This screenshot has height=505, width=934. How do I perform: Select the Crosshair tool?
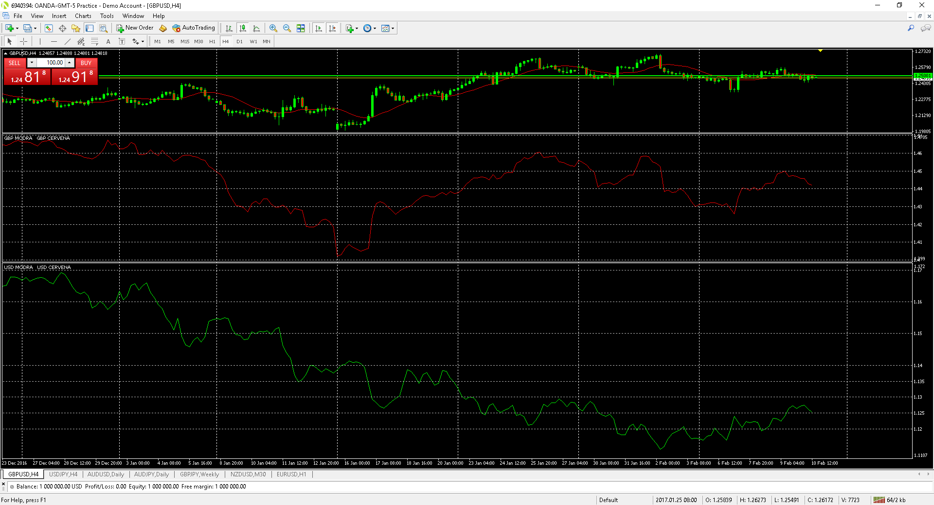(23, 41)
